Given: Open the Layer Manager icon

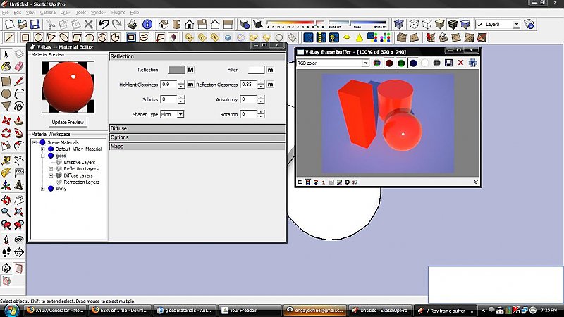Looking at the screenshot, I should point(529,25).
